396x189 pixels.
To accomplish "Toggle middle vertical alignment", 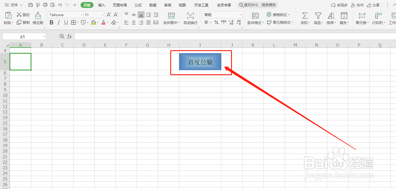I will click(x=134, y=15).
